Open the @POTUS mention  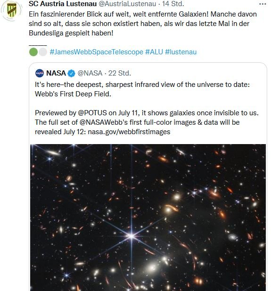tap(92, 113)
